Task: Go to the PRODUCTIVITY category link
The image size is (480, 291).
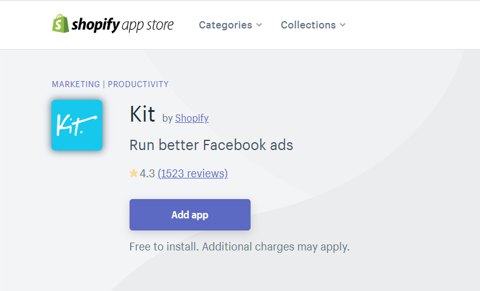Action: point(138,84)
